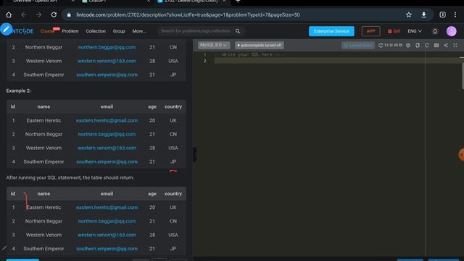Bookmark this page with the star icon
The image size is (464, 261).
(409, 14)
